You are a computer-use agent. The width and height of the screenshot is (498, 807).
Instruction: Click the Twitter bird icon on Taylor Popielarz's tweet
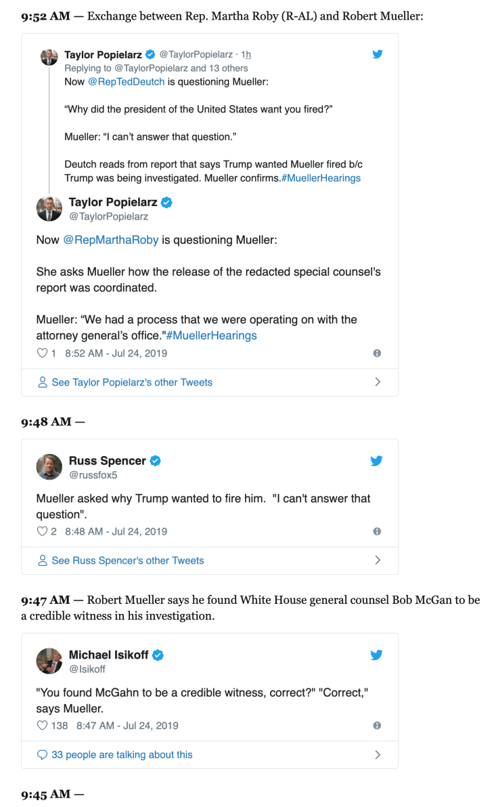pyautogui.click(x=378, y=54)
